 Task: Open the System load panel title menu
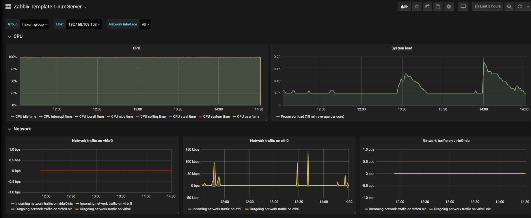[402, 48]
